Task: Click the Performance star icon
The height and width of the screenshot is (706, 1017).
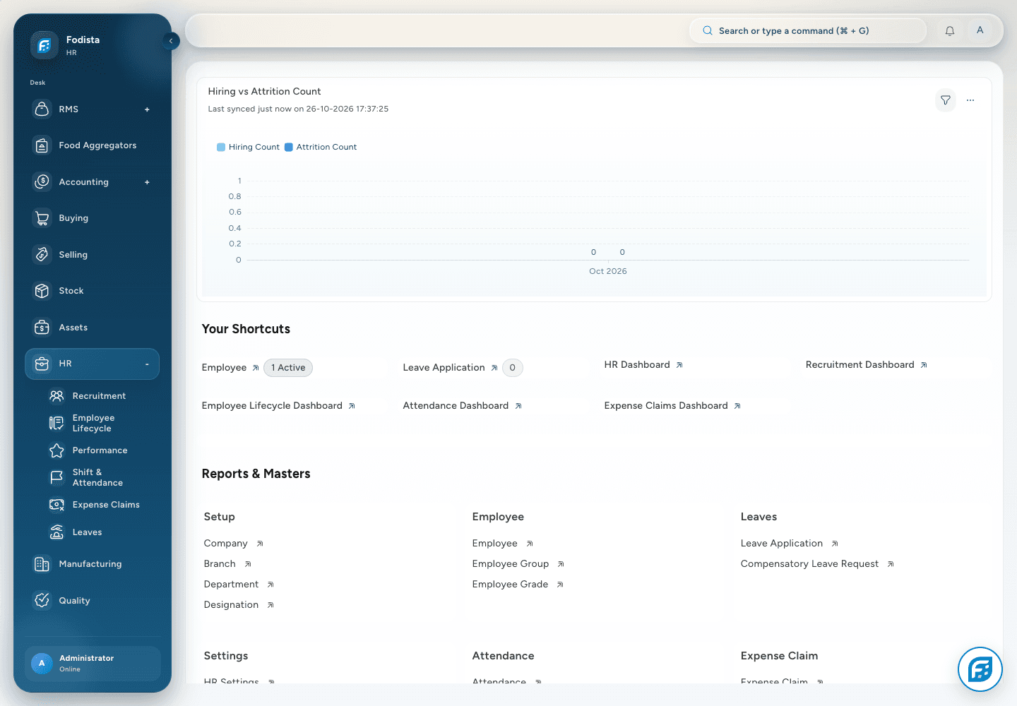Action: click(x=56, y=450)
